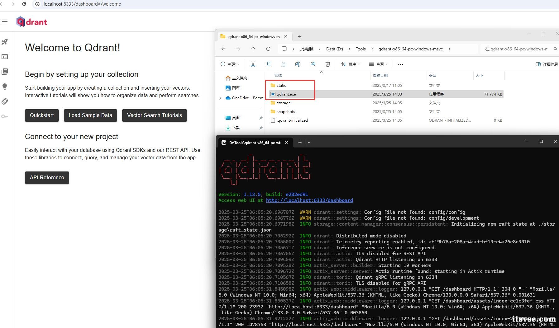Viewport: 559px width, 328px height.
Task: Open the Qdrant hamburger menu
Action: coord(4,21)
